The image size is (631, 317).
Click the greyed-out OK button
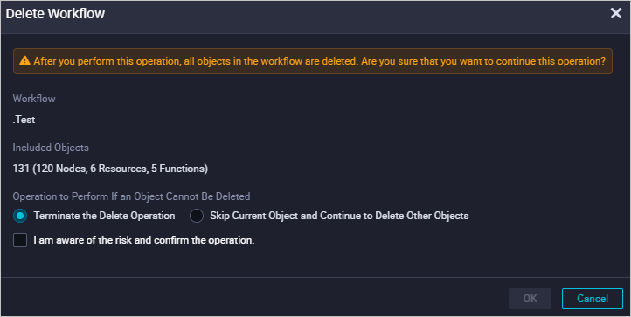530,299
